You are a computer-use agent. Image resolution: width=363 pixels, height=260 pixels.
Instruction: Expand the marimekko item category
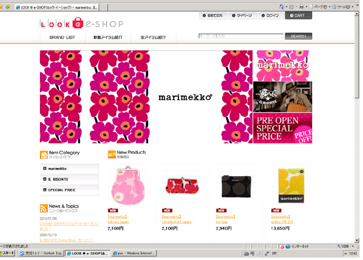pyautogui.click(x=69, y=169)
